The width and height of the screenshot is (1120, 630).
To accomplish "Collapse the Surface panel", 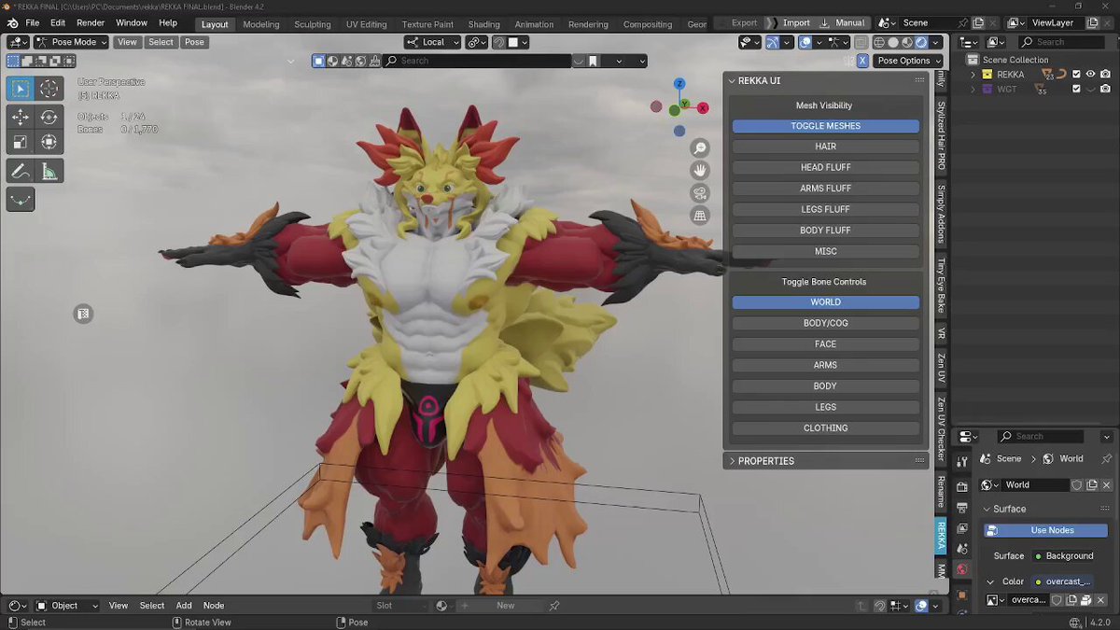I will [988, 509].
